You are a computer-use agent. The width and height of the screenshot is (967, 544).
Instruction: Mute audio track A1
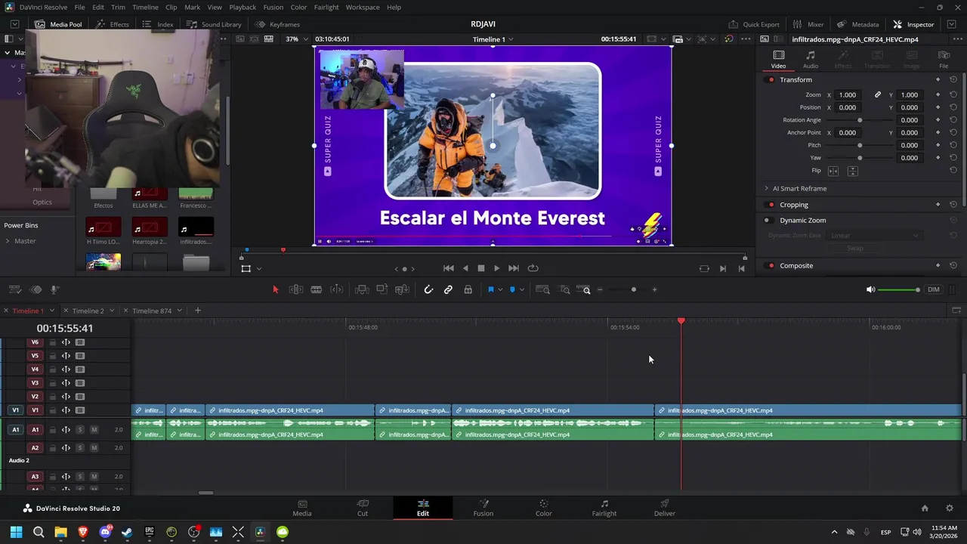pos(94,430)
